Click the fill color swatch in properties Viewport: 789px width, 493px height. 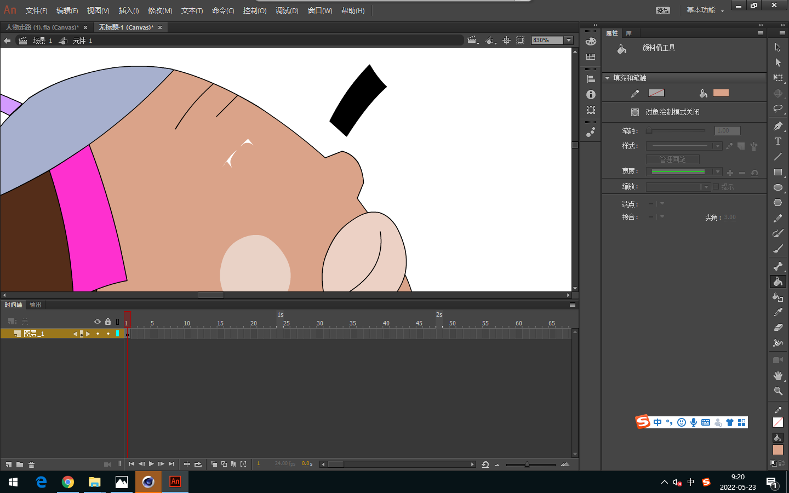click(721, 93)
